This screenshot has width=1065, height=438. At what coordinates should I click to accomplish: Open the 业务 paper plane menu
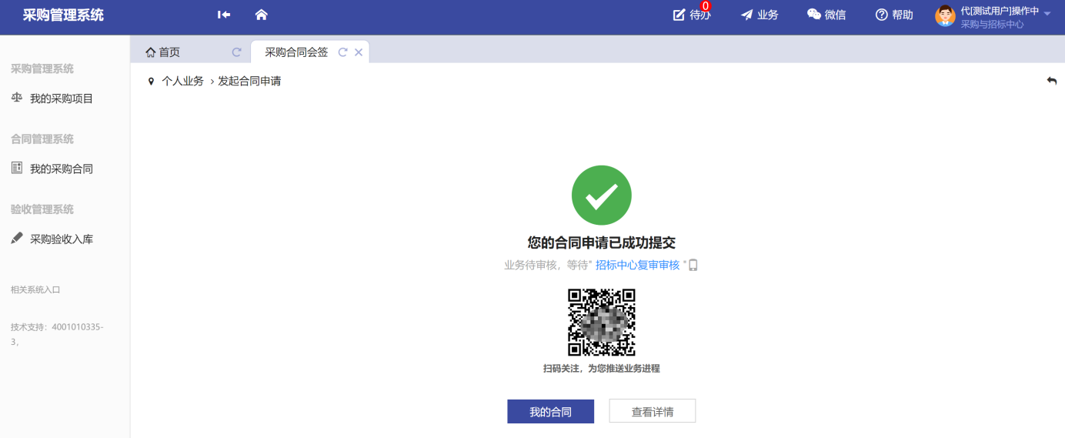click(x=760, y=15)
